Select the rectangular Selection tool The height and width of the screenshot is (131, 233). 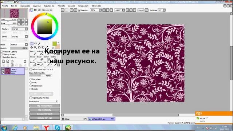[x=32, y=44]
